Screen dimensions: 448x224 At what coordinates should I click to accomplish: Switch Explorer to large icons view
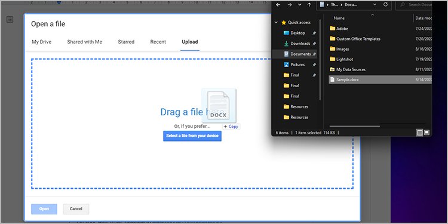coord(426,133)
